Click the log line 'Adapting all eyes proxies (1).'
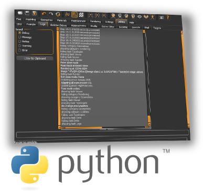Viewport: 203px width, 191px height. click(76, 83)
